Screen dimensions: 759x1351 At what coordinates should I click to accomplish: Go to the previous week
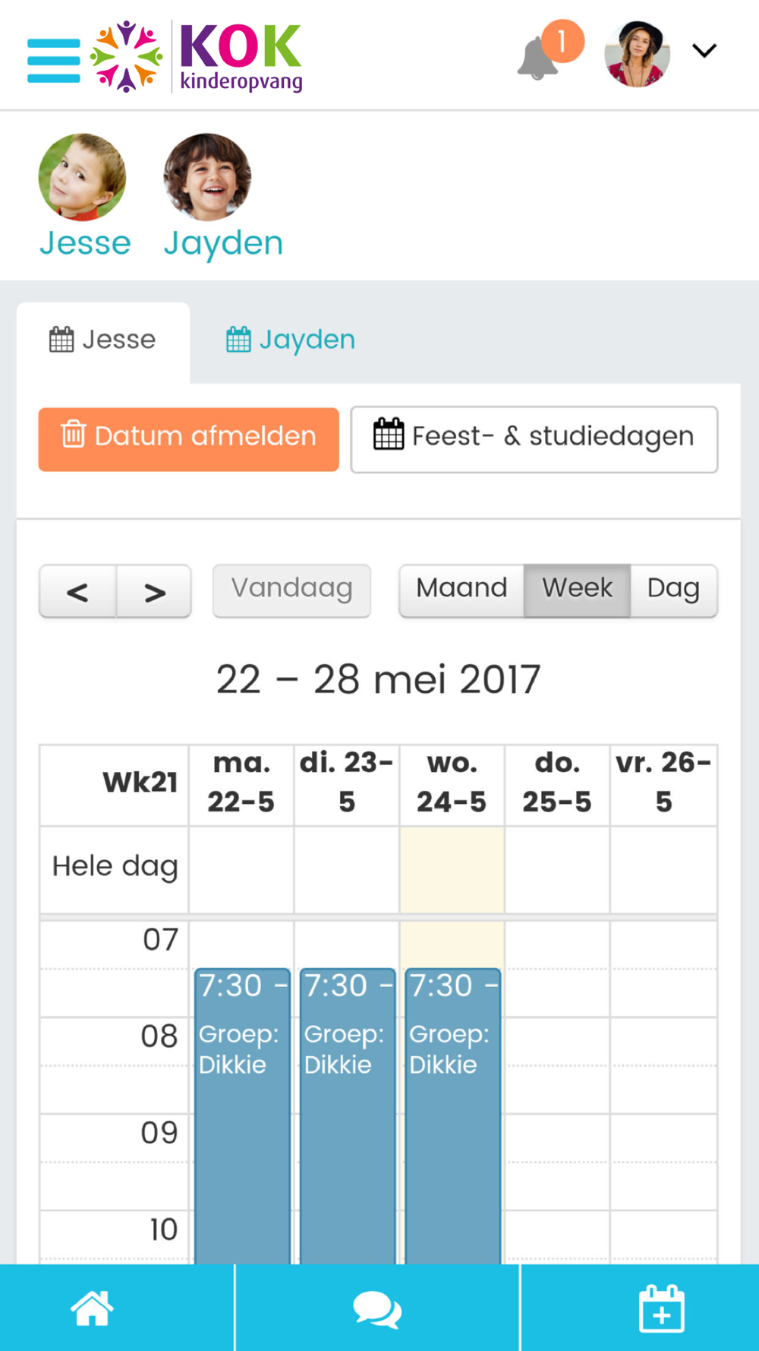pos(77,591)
